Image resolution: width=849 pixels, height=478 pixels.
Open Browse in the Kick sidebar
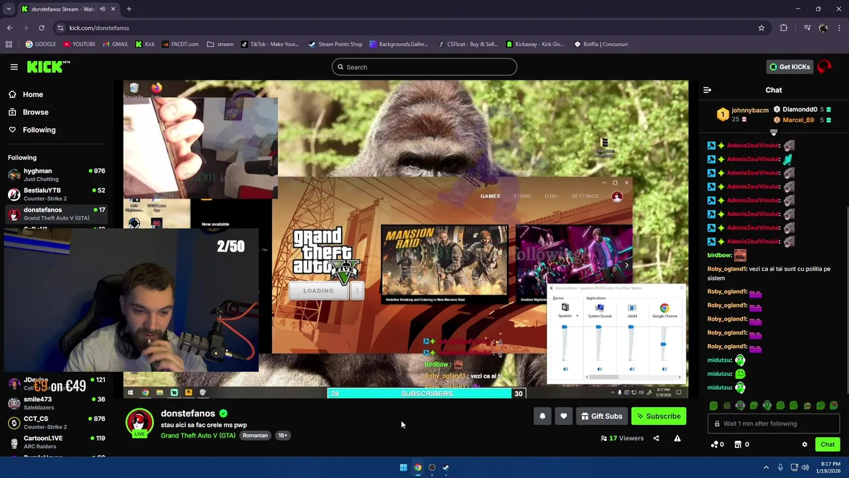pos(36,112)
